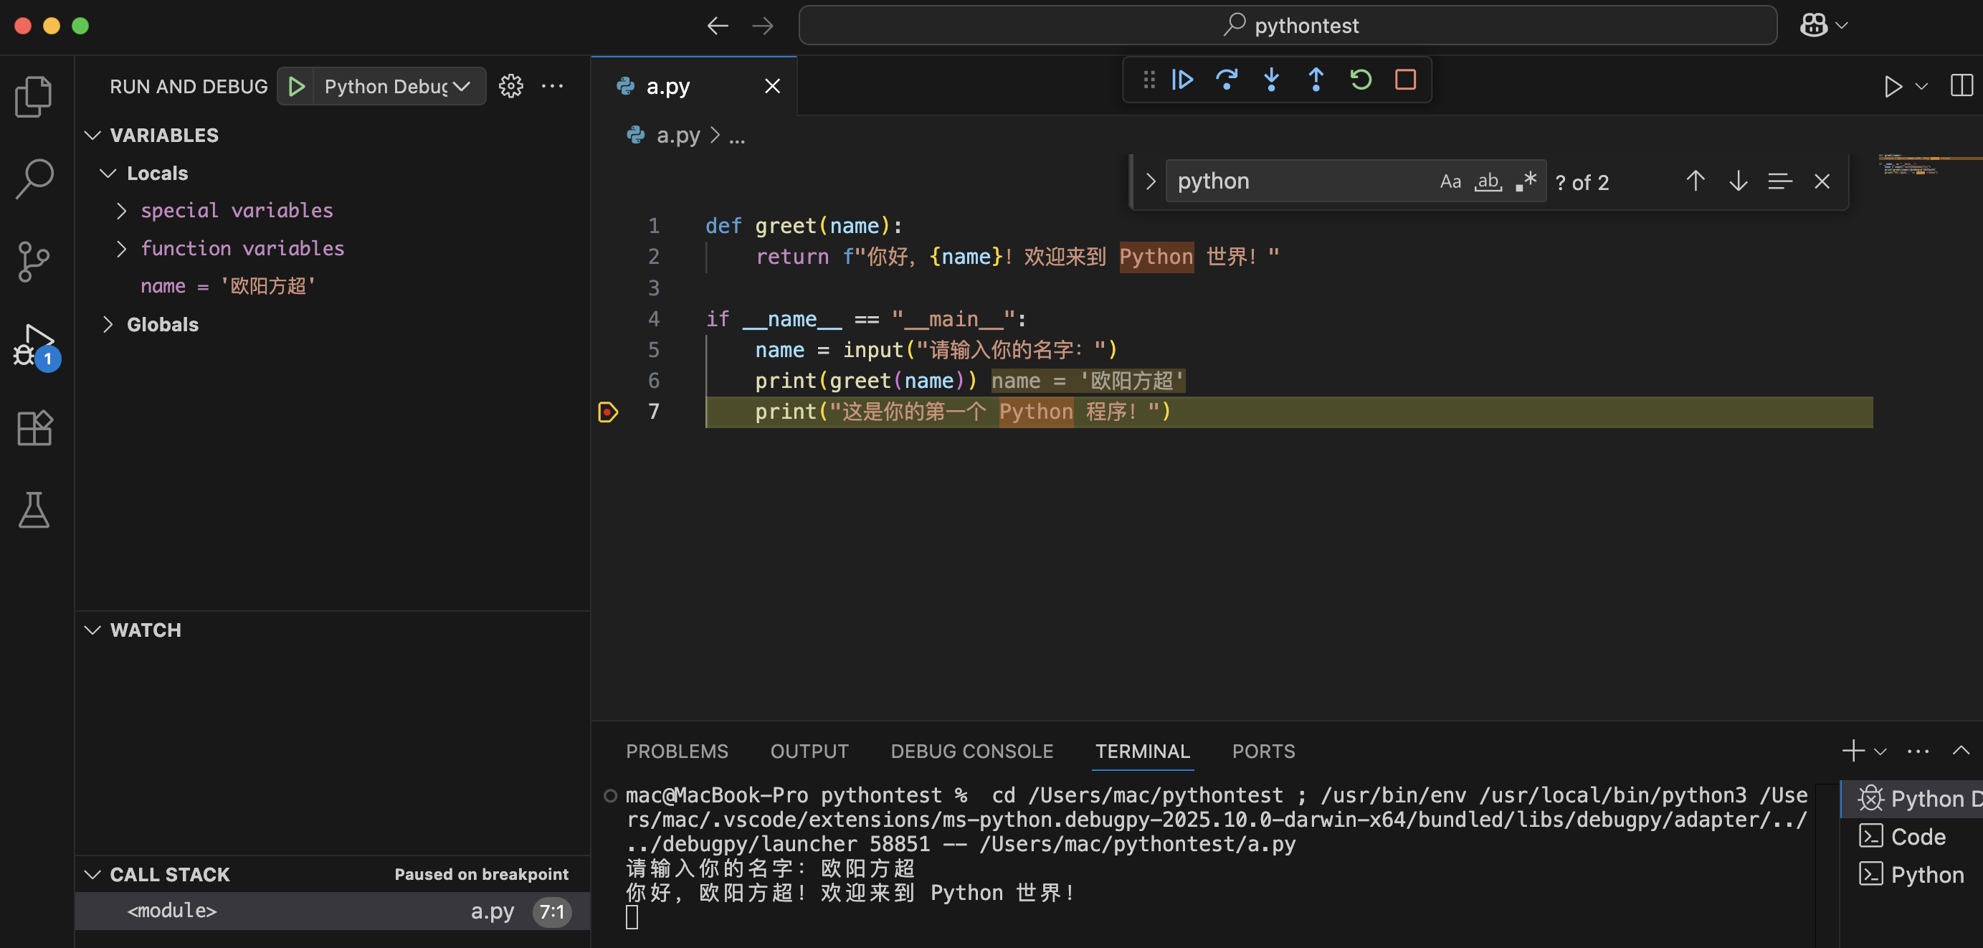Run Python file with editor play button
1983x948 pixels.
(x=1892, y=86)
